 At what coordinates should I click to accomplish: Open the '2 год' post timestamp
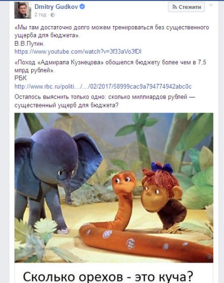click(40, 15)
